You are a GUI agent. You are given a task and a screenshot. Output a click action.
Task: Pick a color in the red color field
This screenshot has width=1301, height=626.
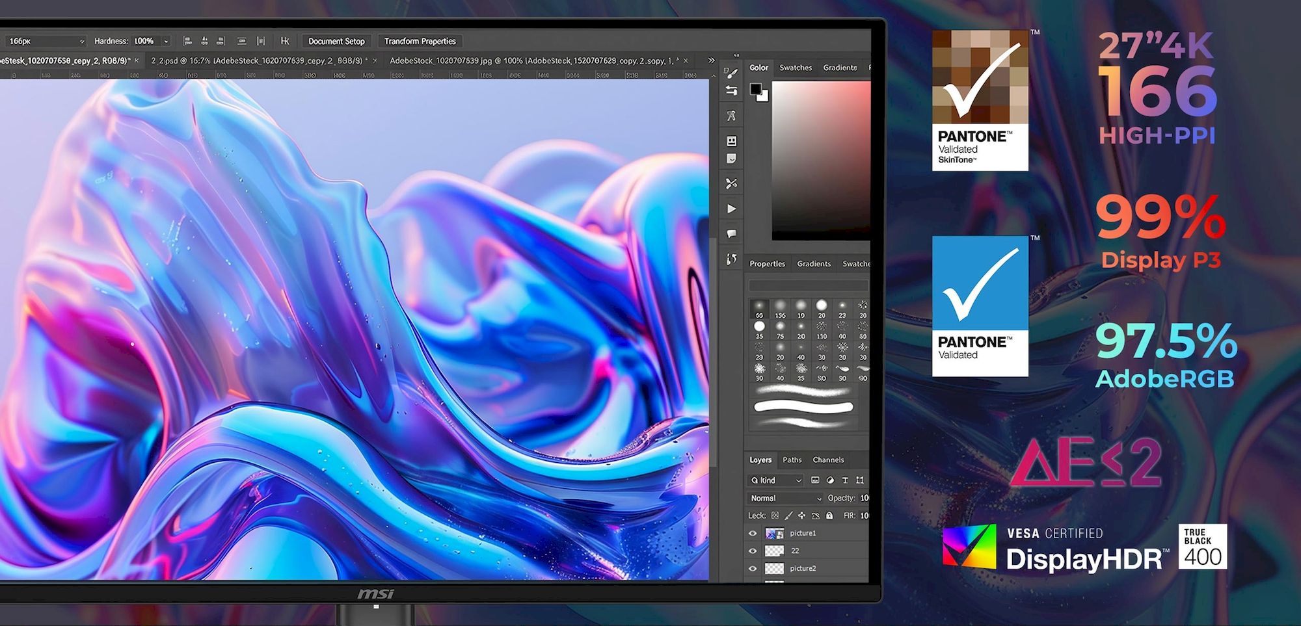(821, 161)
